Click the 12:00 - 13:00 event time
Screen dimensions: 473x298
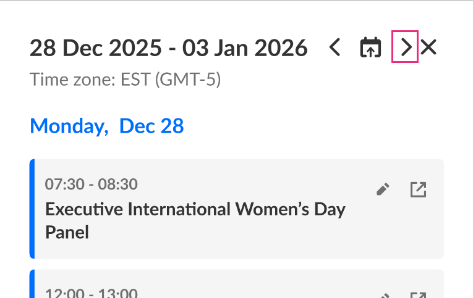coord(92,293)
